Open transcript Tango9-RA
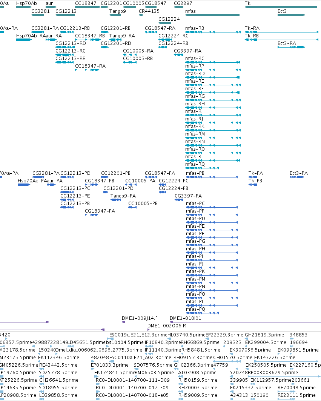Viewport: 321px width, 401px height. pos(122,36)
